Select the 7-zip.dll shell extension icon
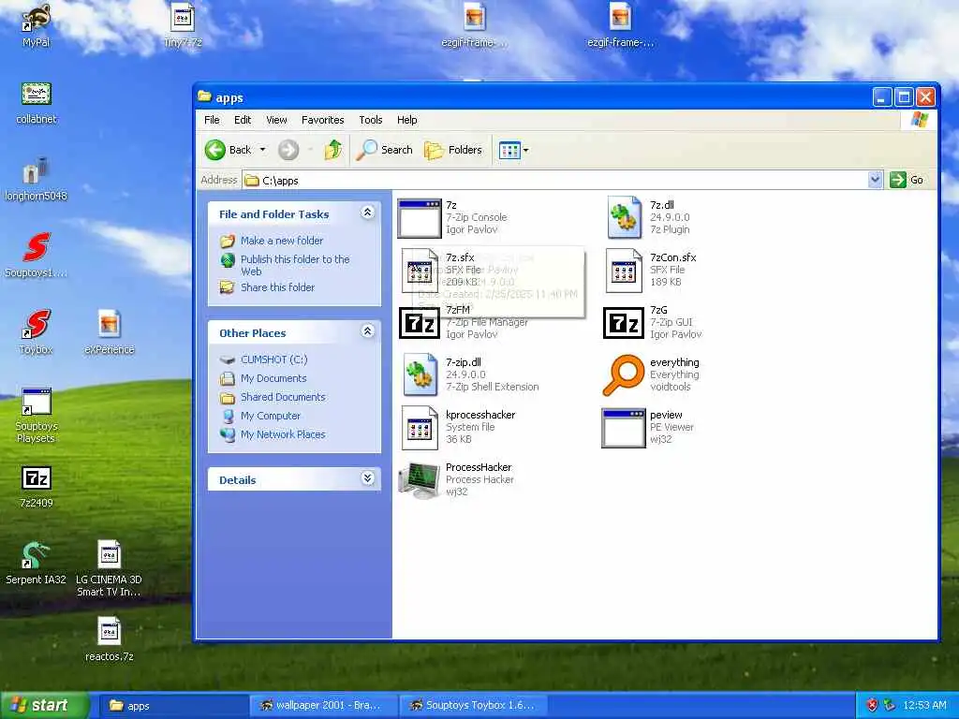 point(420,374)
